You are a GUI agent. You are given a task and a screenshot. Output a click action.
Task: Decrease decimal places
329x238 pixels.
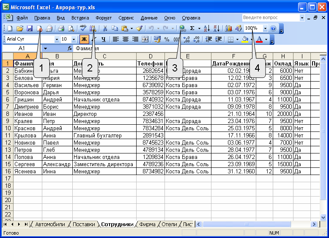196,39
